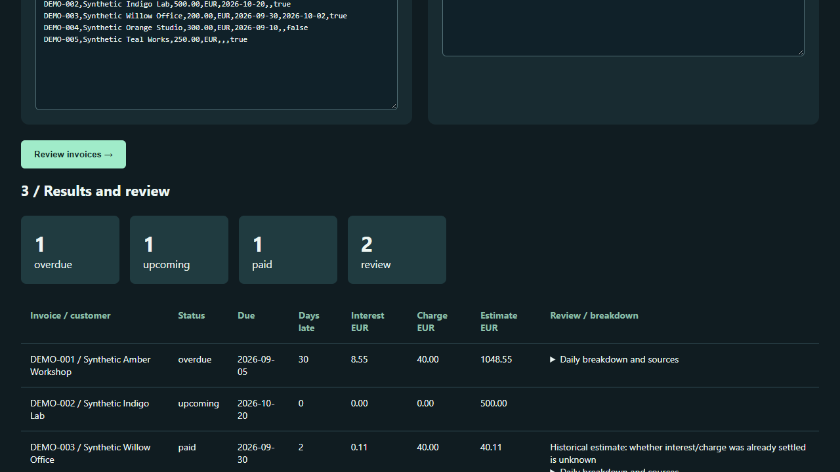This screenshot has width=840, height=472.
Task: Select "DEMO-001 / Synthetic Amber Workshop" cell
Action: [91, 365]
